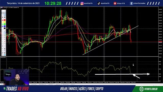163x92 pixels.
Task: Pick the white color swatch
Action: [x=3, y=28]
